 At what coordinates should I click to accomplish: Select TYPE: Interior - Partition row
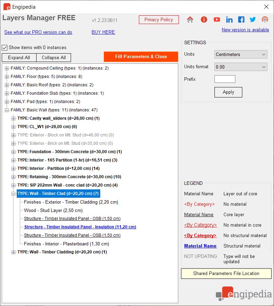58,168
